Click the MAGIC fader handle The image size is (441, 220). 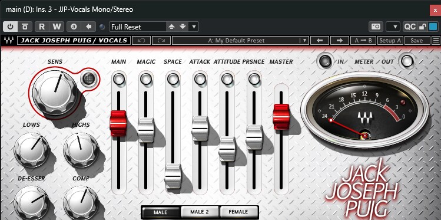pyautogui.click(x=146, y=130)
